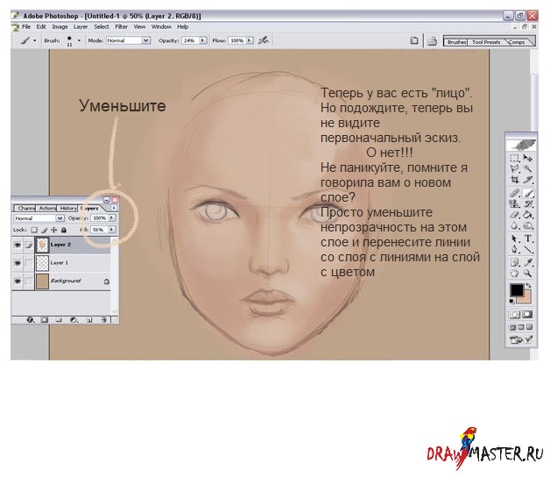550x477 pixels.
Task: Open the Brush preset picker arrow
Action: click(80, 40)
